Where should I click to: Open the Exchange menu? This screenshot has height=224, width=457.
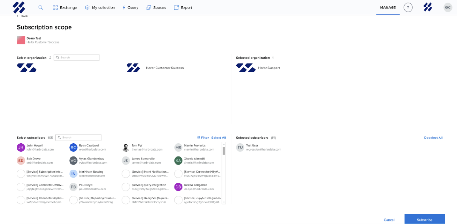coord(65,7)
